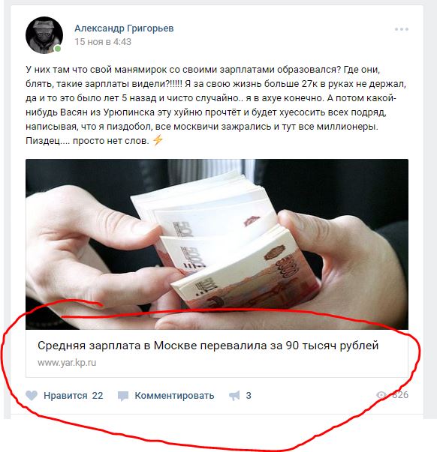Click the Комментировать button label

tap(174, 396)
